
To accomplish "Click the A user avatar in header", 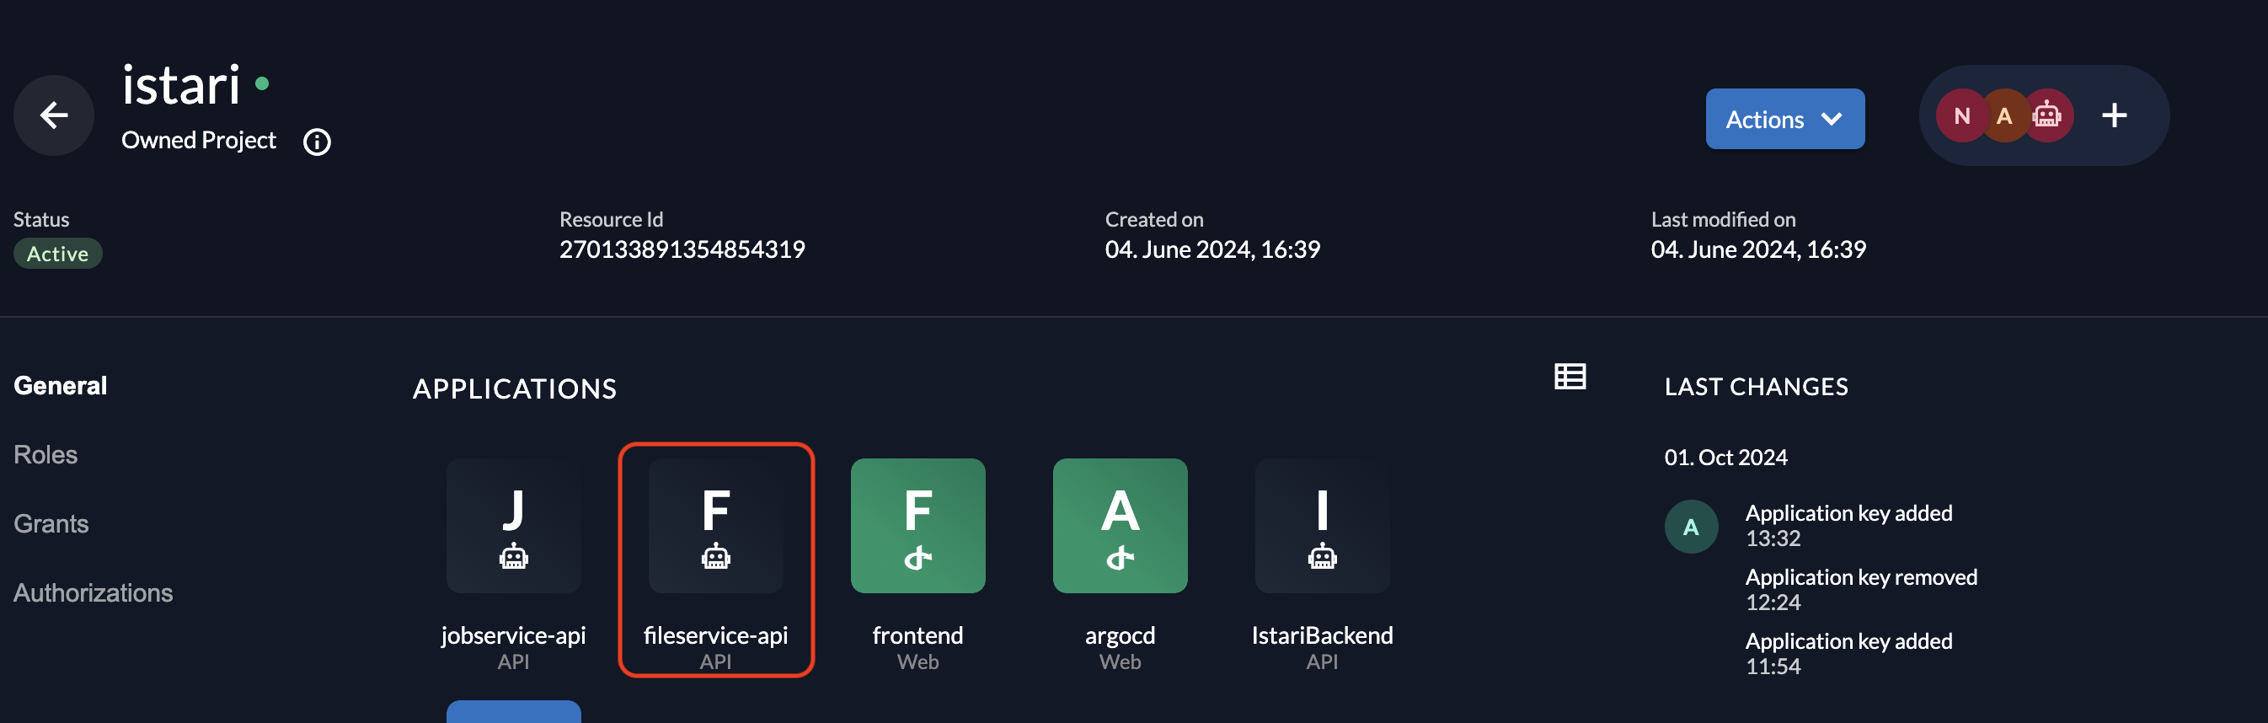I will 2003,115.
